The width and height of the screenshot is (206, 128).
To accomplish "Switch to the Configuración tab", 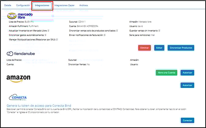I will tap(23, 6).
